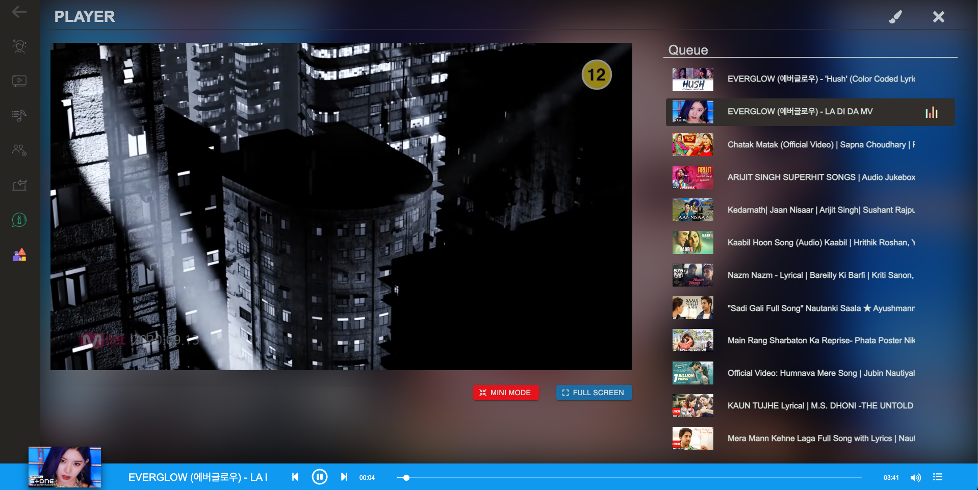Screen dimensions: 978x490
Task: Click the paintbrush theme icon
Action: pyautogui.click(x=895, y=17)
